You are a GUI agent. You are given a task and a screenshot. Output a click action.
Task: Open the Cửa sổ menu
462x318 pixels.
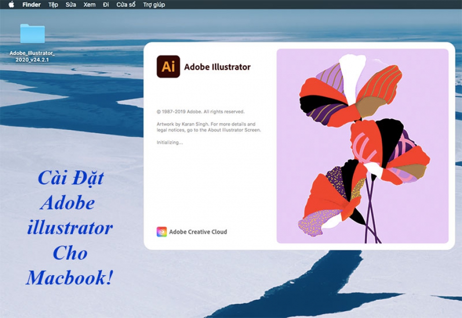pyautogui.click(x=126, y=4)
